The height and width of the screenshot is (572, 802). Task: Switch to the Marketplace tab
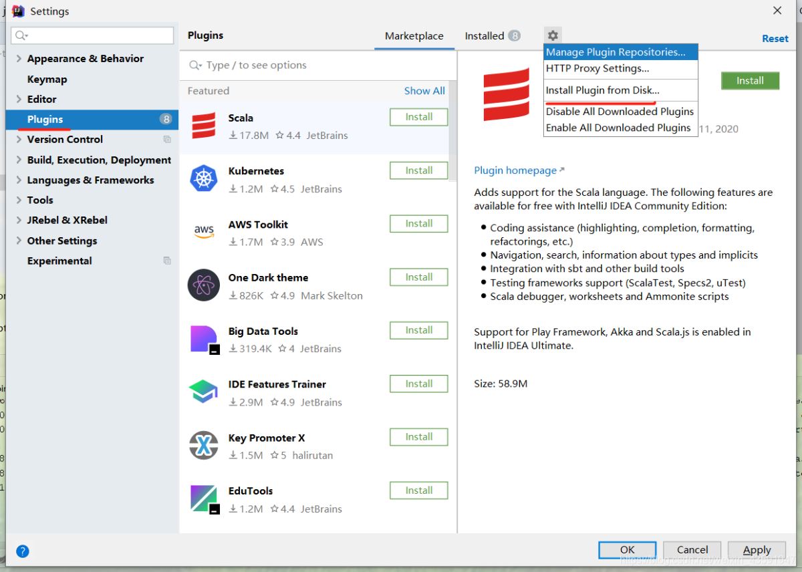tap(414, 36)
